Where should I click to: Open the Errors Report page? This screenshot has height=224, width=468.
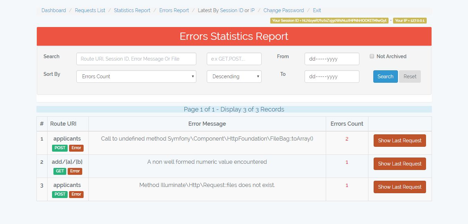pos(174,10)
